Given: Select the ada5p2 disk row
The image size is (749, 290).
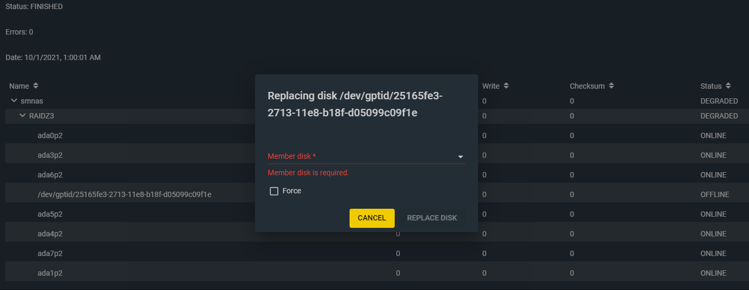Looking at the screenshot, I should coord(50,214).
